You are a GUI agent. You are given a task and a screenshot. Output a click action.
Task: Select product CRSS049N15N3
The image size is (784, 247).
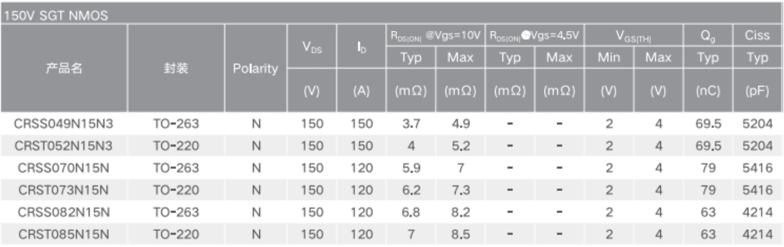pos(64,124)
